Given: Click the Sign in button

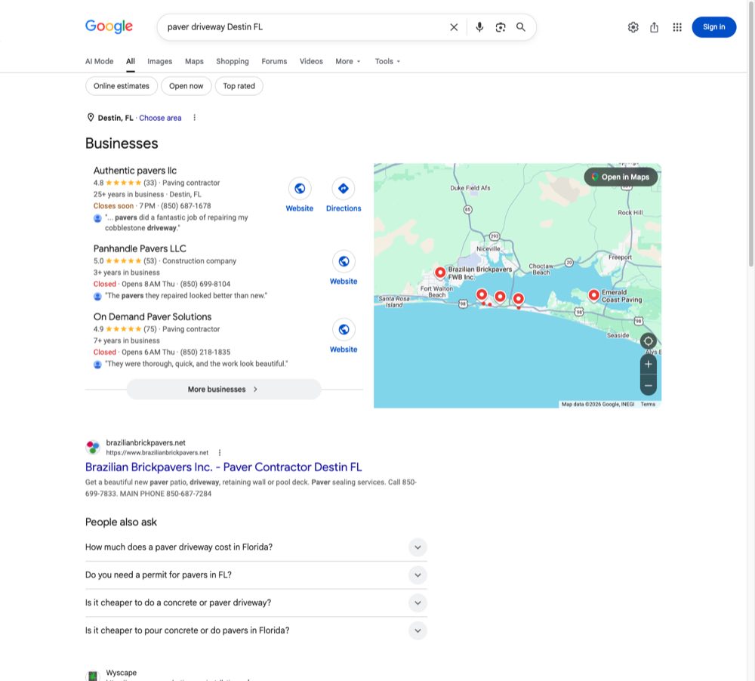Looking at the screenshot, I should (713, 27).
